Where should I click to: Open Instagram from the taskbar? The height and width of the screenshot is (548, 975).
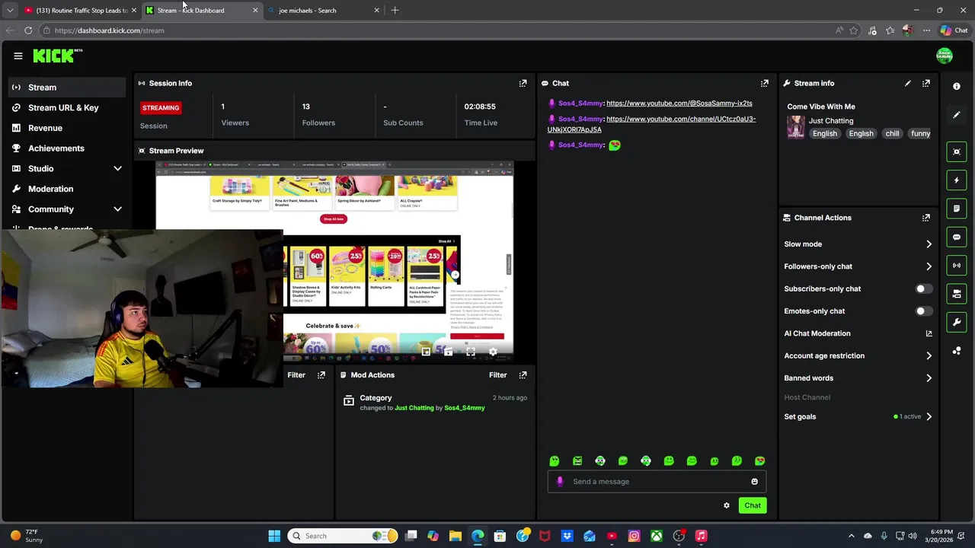tap(634, 536)
